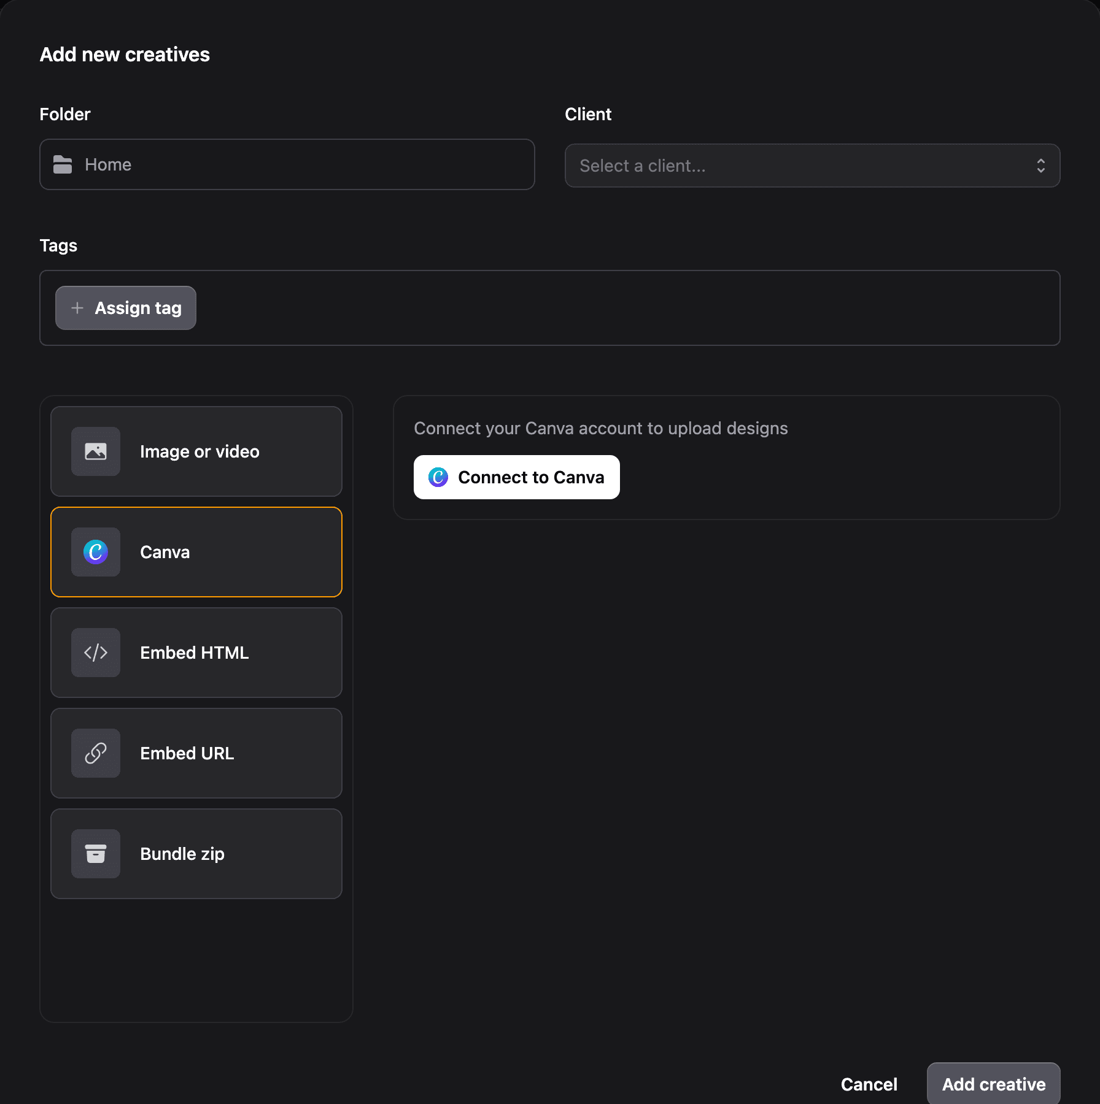The image size is (1100, 1104).
Task: Click the chain link icon for Embed URL
Action: coord(96,753)
